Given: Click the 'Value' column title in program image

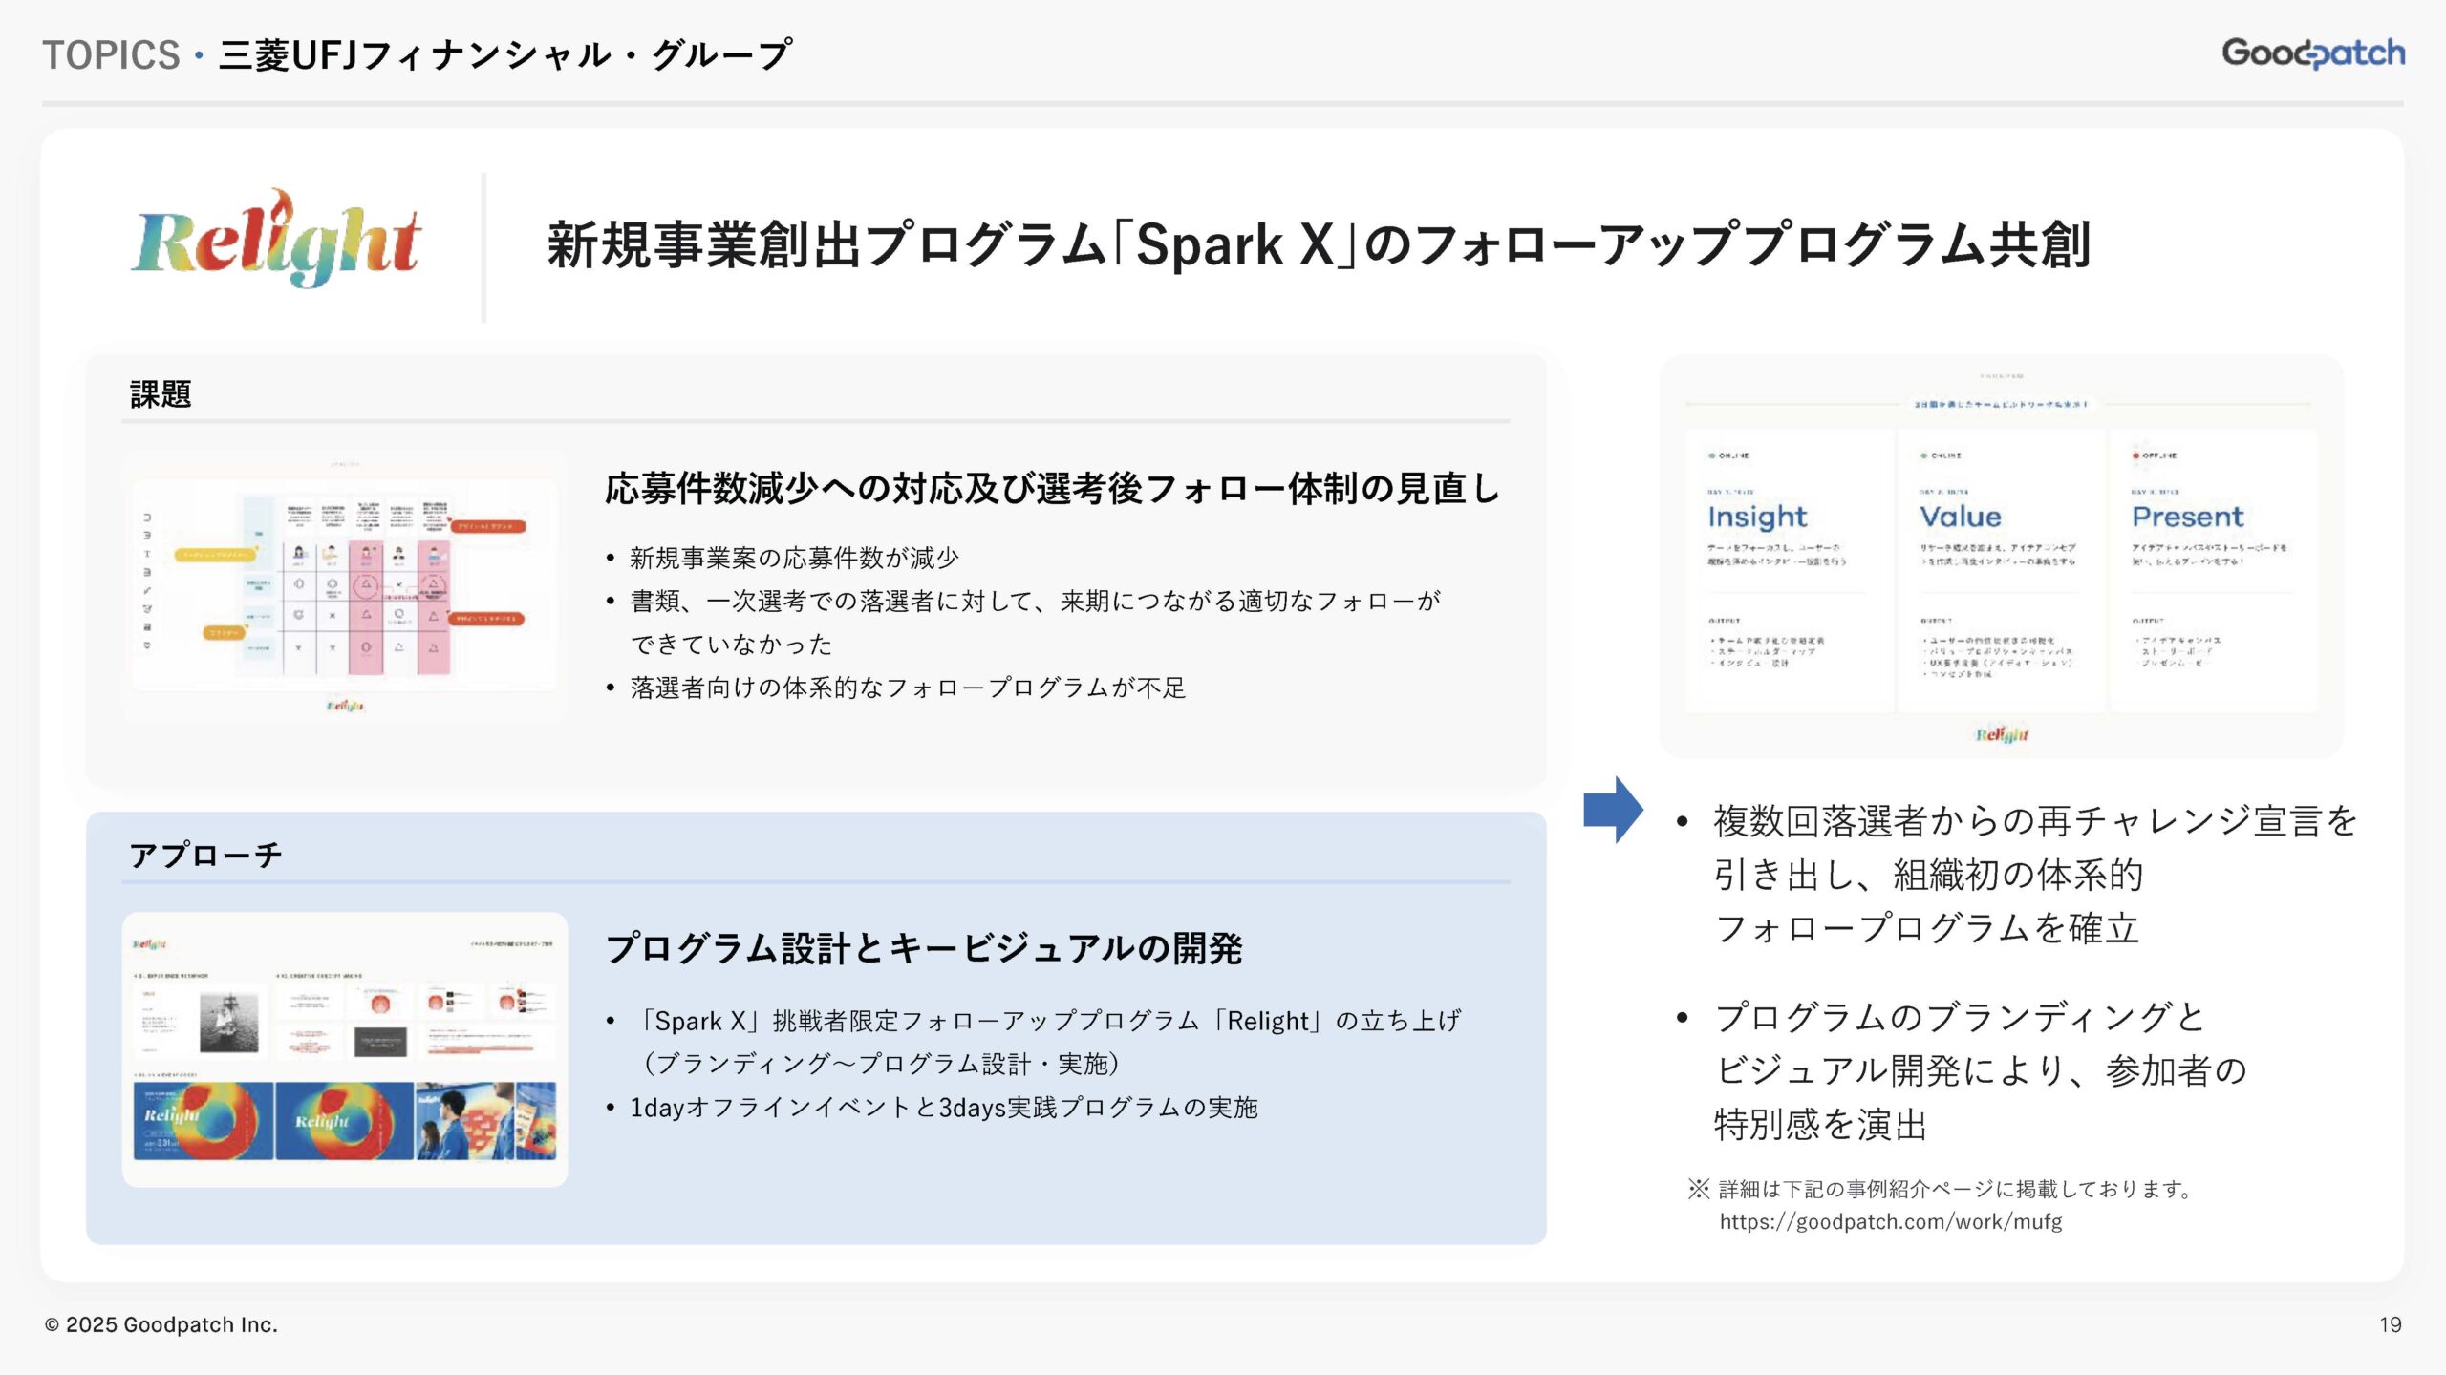Looking at the screenshot, I should (x=1961, y=517).
